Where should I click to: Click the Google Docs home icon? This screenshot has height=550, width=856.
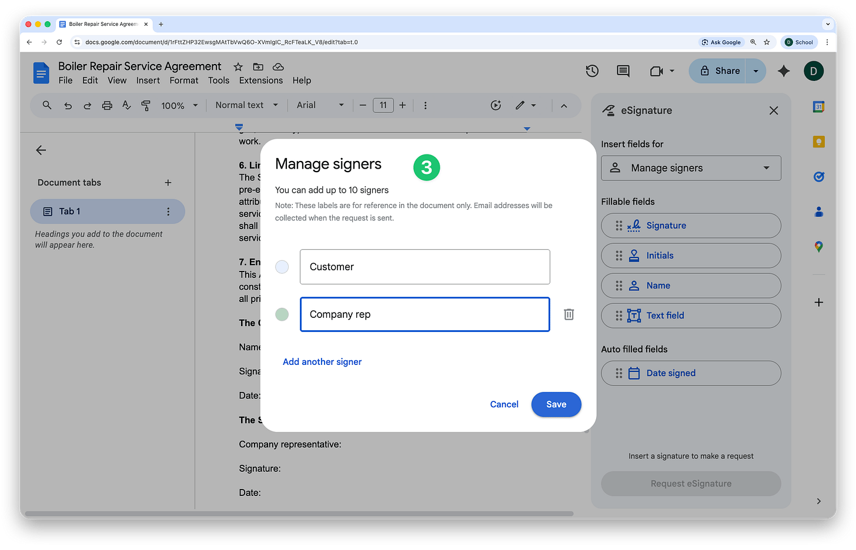point(41,73)
